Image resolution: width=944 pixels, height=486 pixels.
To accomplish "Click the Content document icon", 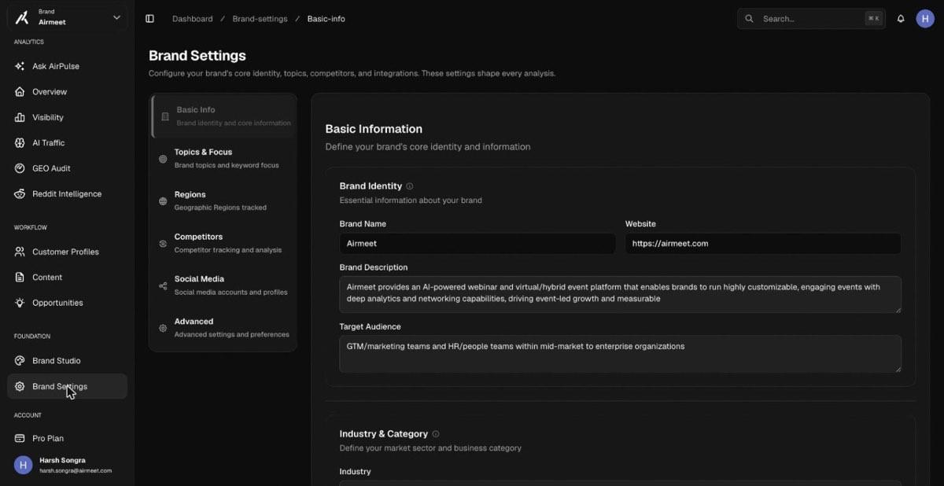I will pos(20,278).
